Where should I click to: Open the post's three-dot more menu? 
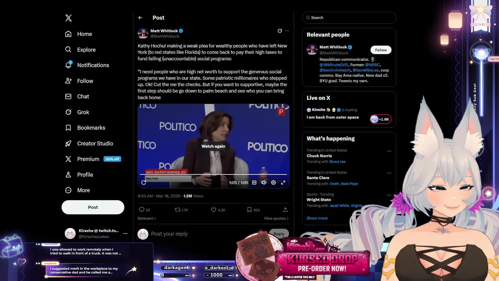(x=287, y=31)
